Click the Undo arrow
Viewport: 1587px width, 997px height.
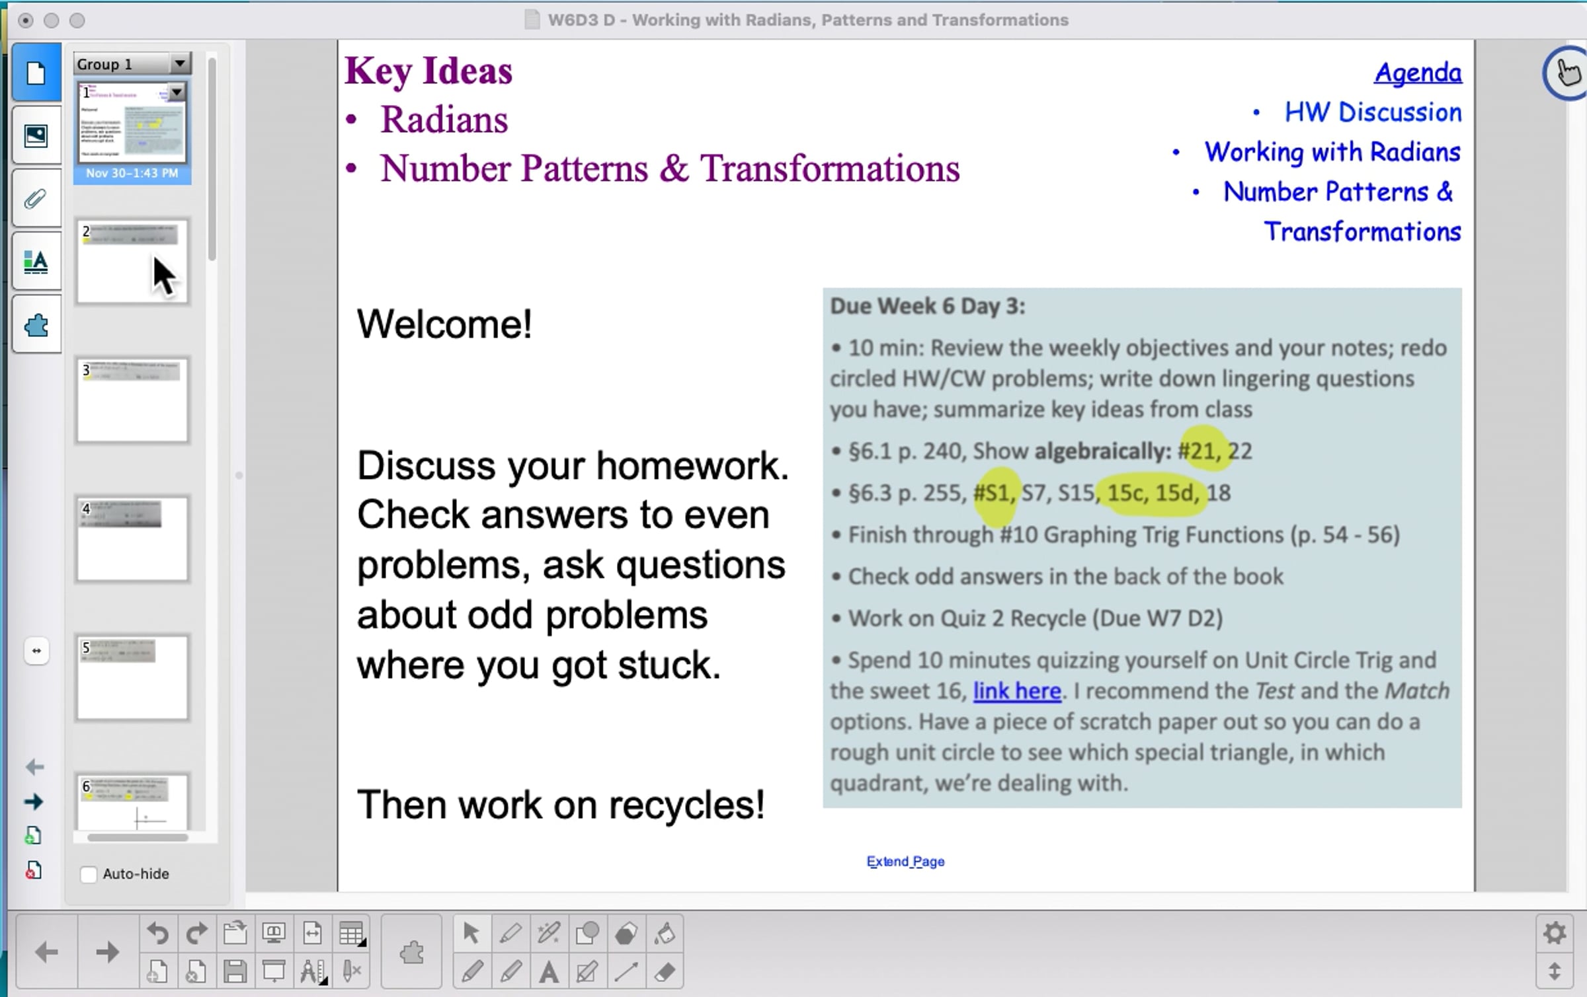(x=157, y=934)
